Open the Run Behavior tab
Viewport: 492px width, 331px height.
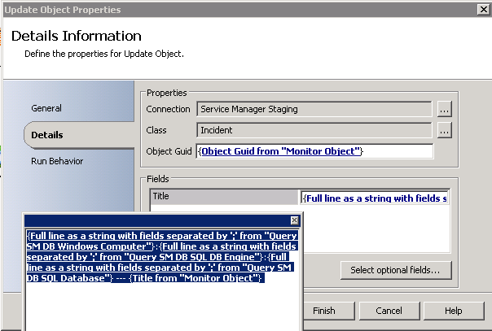(x=57, y=161)
